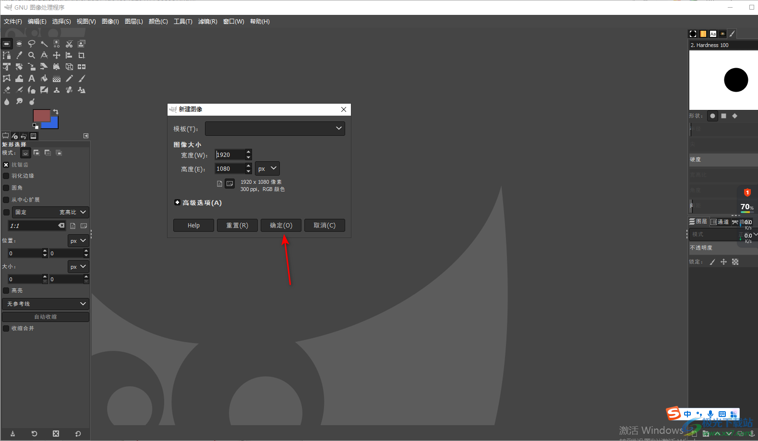Click the Help button in New Image dialog
Screen dimensions: 758x441
(193, 226)
